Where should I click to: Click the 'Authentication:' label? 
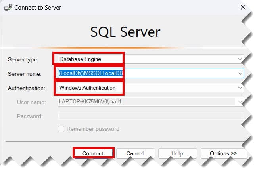pos(27,88)
